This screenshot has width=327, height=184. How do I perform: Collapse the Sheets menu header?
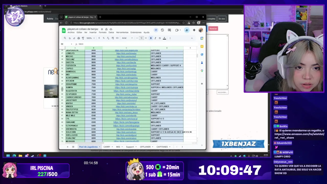pos(192,38)
